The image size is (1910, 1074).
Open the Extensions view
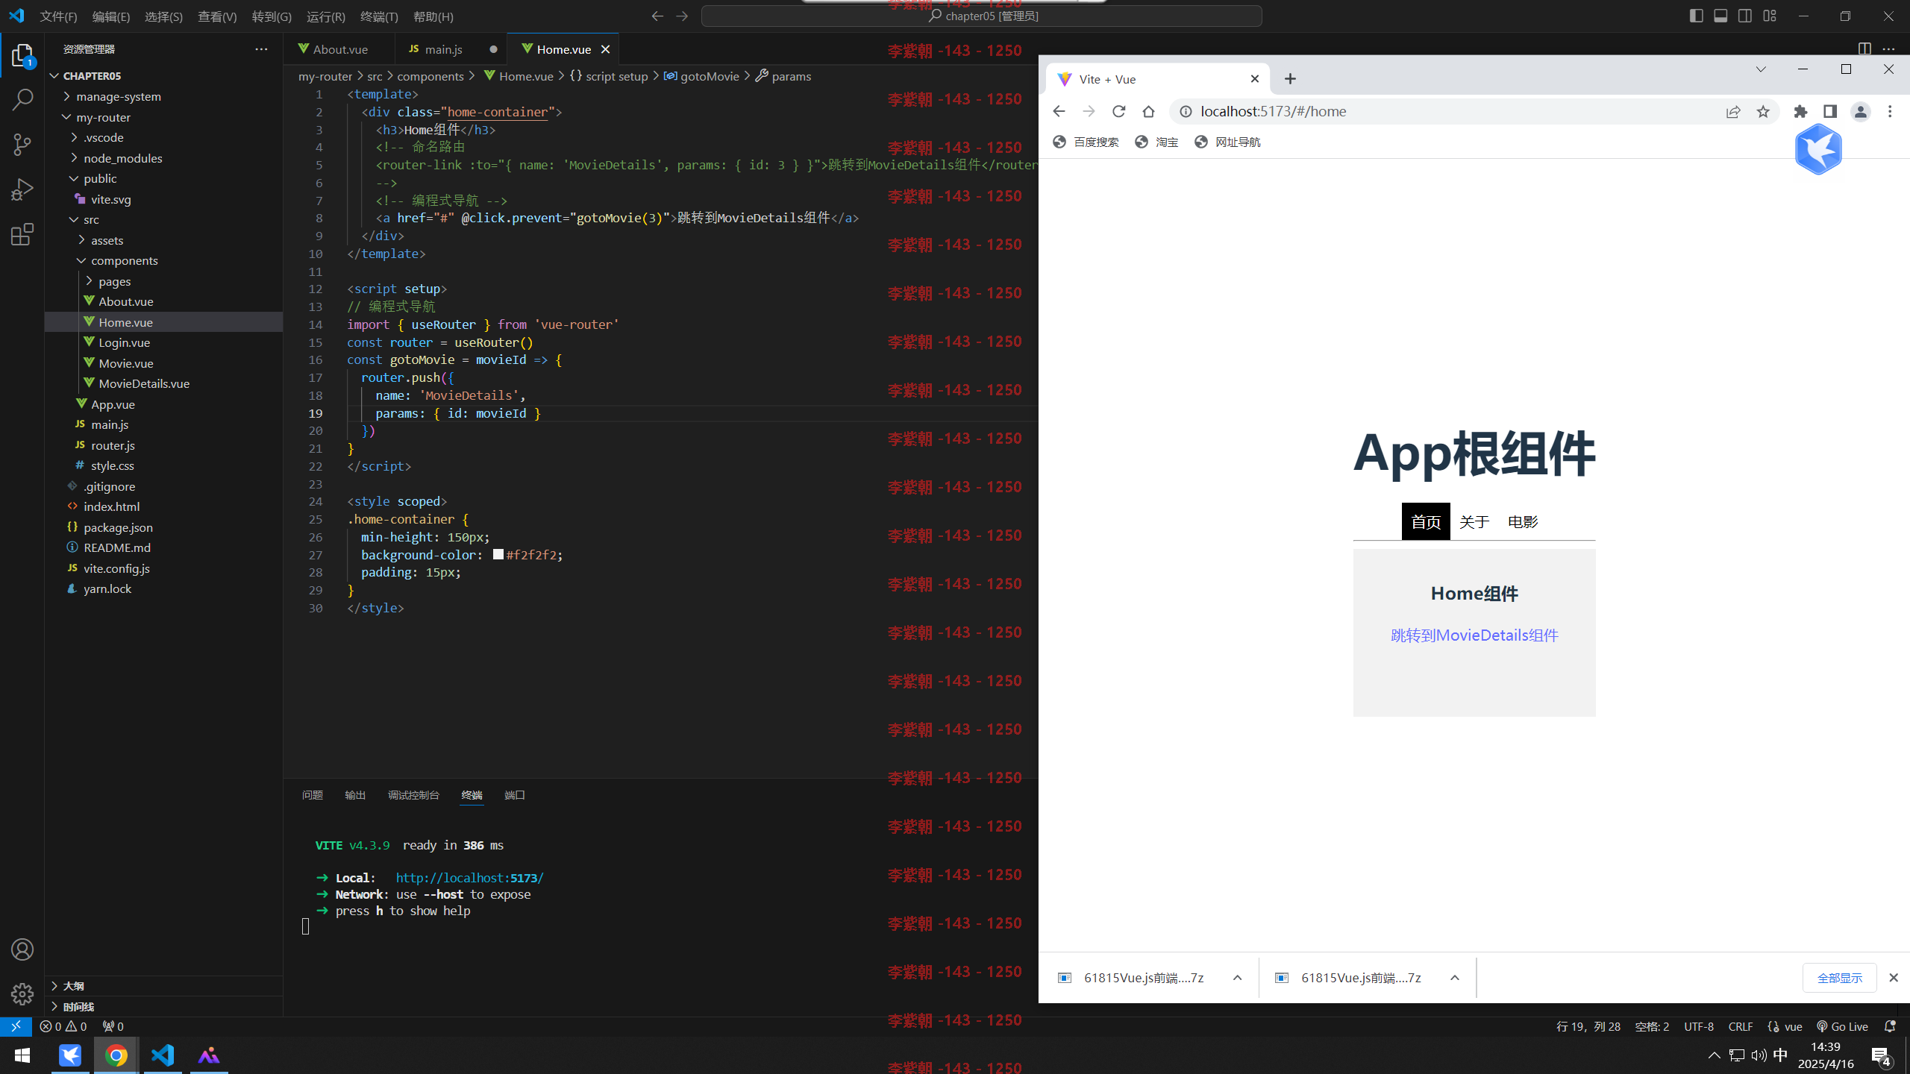tap(22, 234)
